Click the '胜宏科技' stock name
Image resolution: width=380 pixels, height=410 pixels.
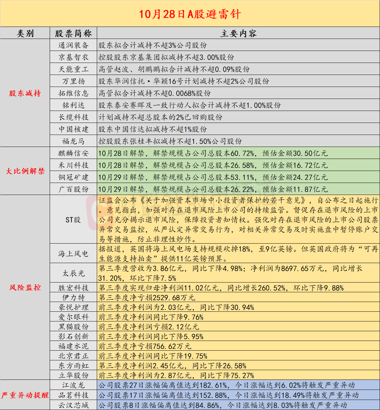coord(73,288)
